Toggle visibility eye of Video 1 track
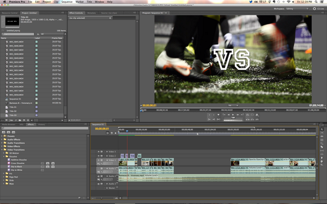The height and width of the screenshot is (204, 327). tap(99, 160)
